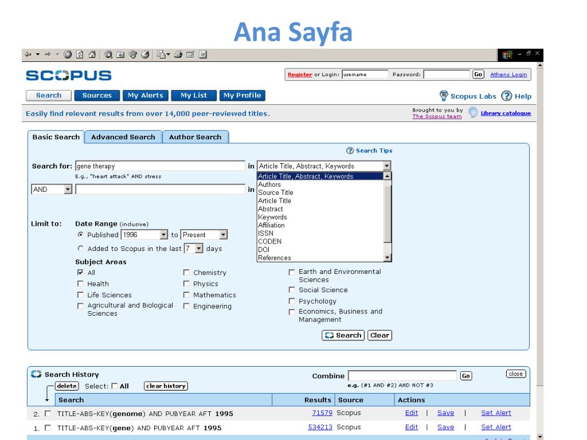Viewport: 587px width, 440px height.
Task: Check the Social Science checkbox
Action: [292, 289]
